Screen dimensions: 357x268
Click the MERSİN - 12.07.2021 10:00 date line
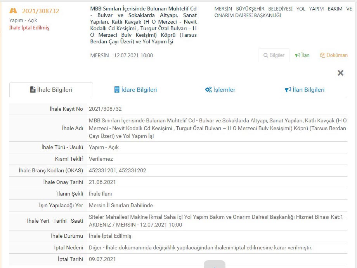(x=121, y=55)
